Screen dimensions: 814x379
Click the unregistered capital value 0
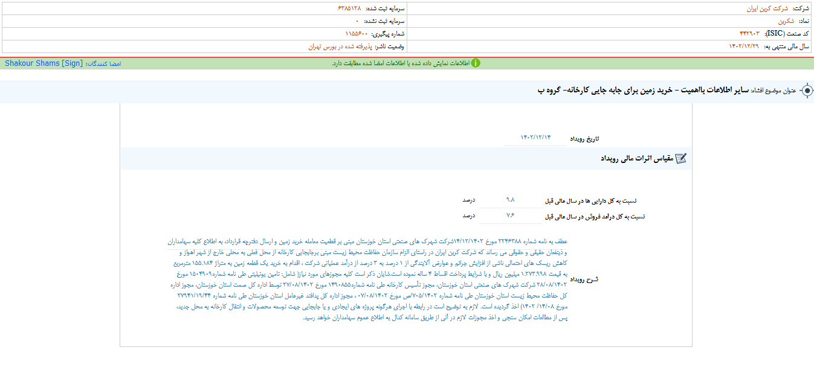[x=357, y=21]
